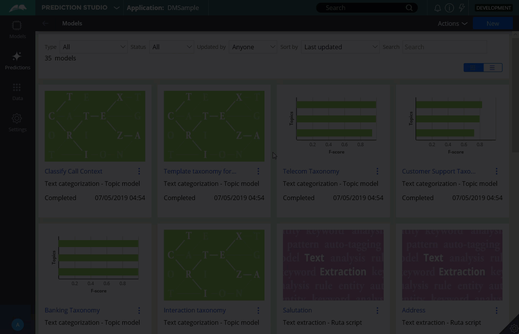519x334 pixels.
Task: Open the Banking Taxonomy model link
Action: pos(72,310)
